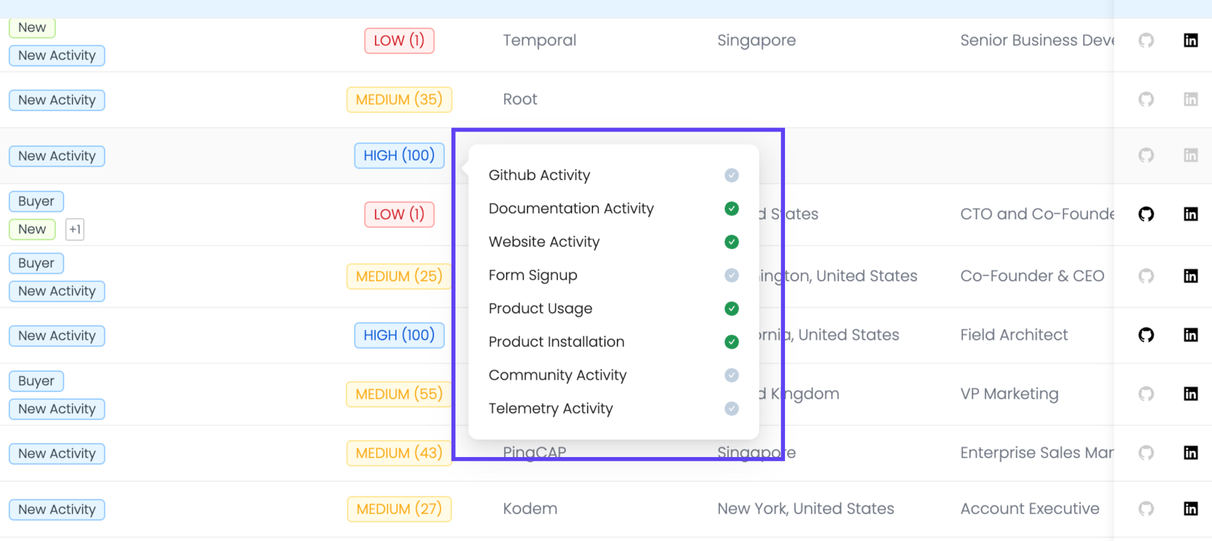
Task: Toggle Form Signup checkmark
Action: [731, 275]
